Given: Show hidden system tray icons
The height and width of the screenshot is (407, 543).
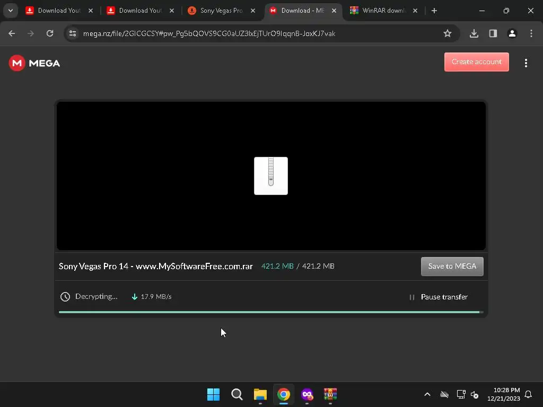Looking at the screenshot, I should [427, 394].
